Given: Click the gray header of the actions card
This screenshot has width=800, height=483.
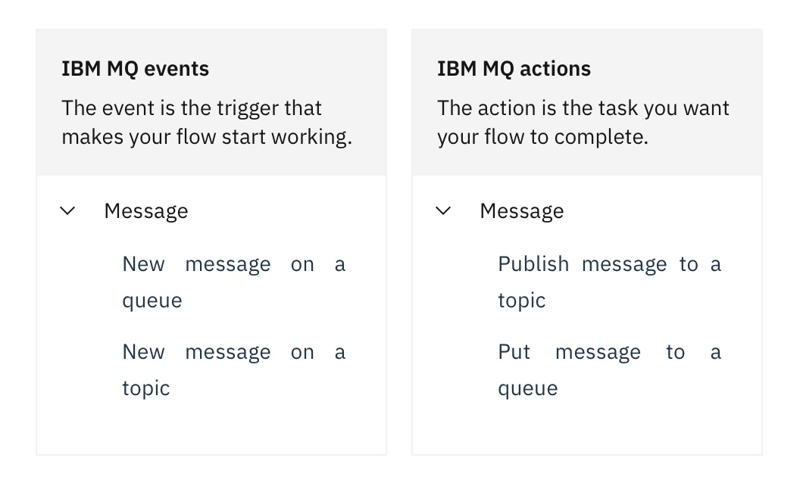Looking at the screenshot, I should click(x=587, y=102).
